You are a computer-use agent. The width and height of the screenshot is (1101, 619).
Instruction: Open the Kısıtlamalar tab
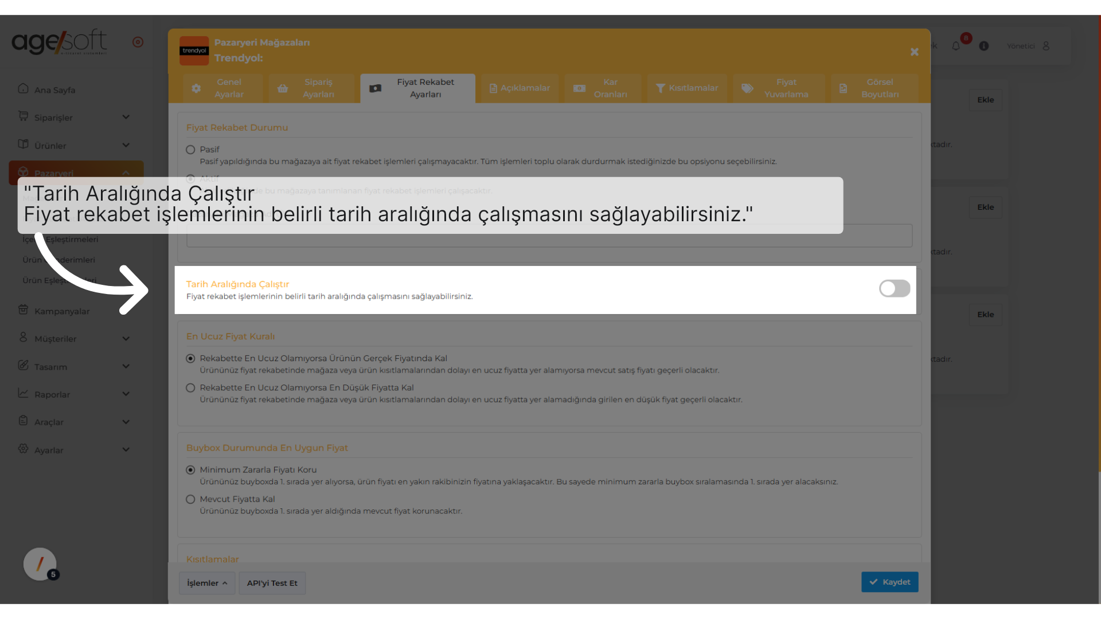tap(687, 88)
